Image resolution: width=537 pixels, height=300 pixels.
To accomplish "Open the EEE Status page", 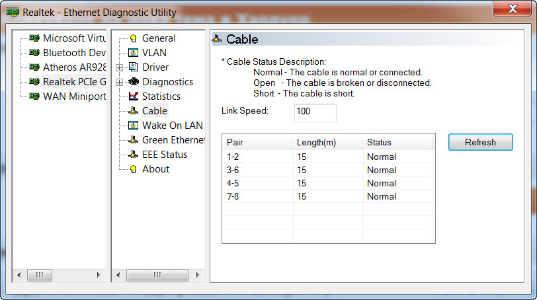I will (165, 154).
